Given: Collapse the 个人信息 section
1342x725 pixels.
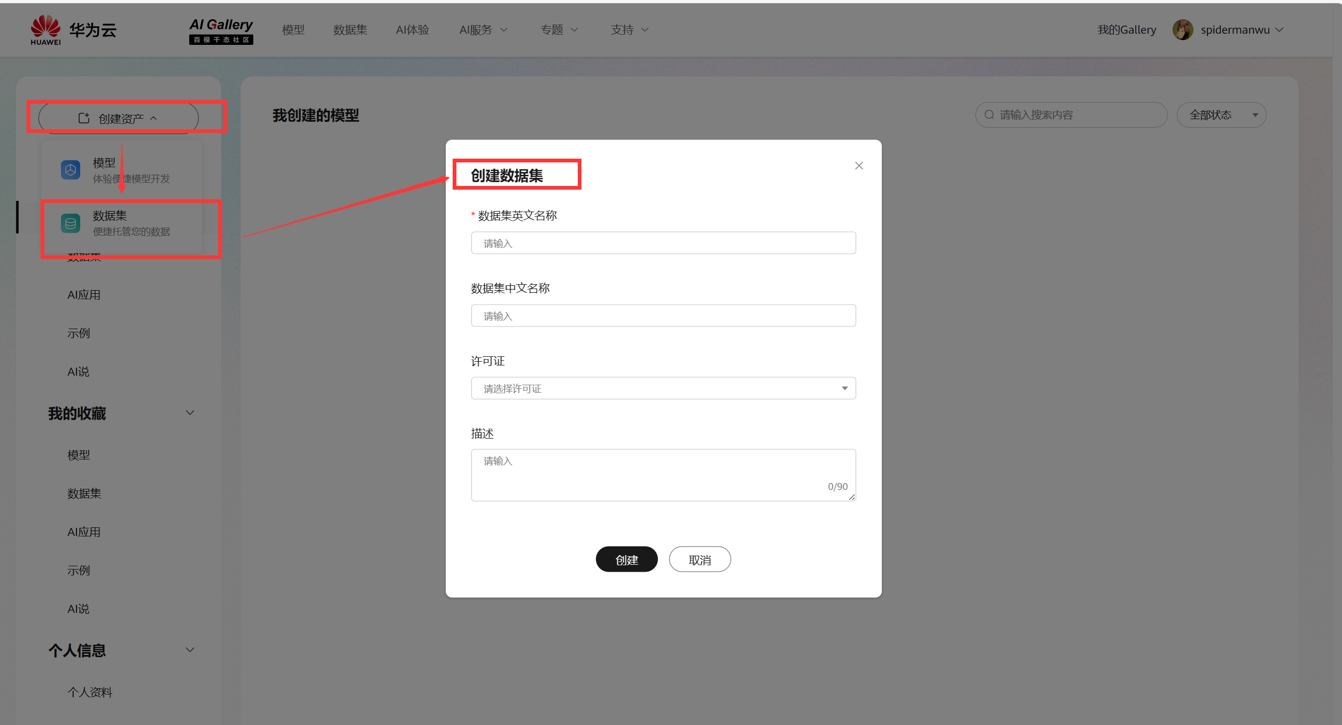Looking at the screenshot, I should [190, 650].
